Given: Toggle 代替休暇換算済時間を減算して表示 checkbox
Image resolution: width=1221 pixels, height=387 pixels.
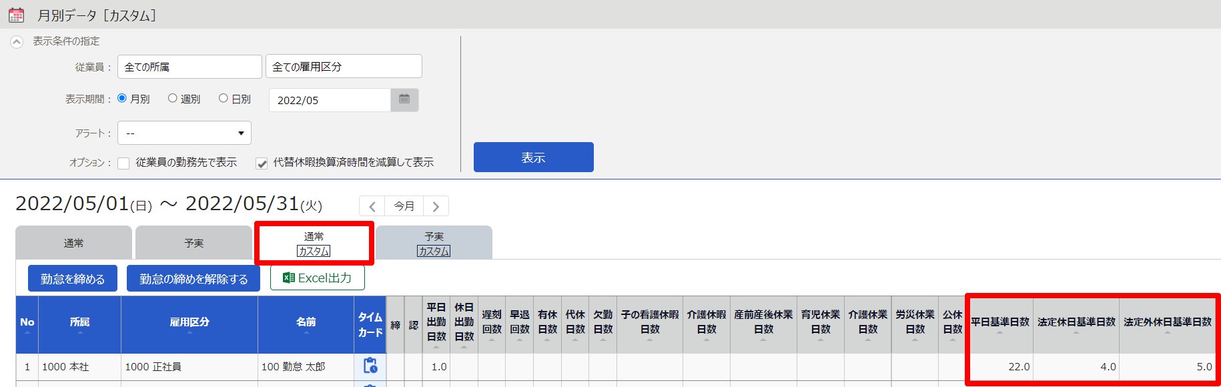Looking at the screenshot, I should pos(262,163).
